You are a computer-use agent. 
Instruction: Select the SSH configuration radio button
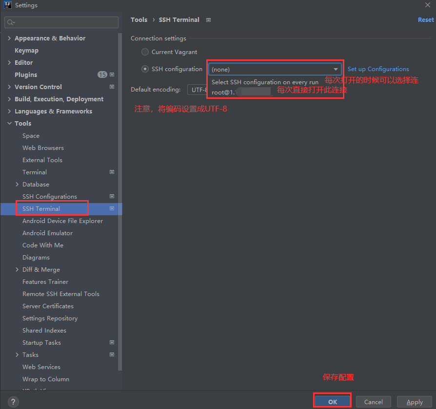tap(145, 69)
